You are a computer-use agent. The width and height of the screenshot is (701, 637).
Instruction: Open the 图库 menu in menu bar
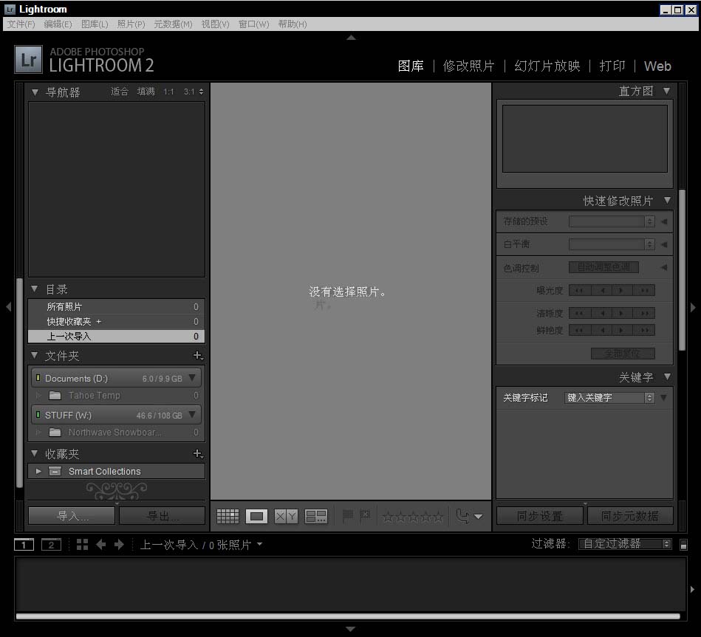tap(95, 24)
